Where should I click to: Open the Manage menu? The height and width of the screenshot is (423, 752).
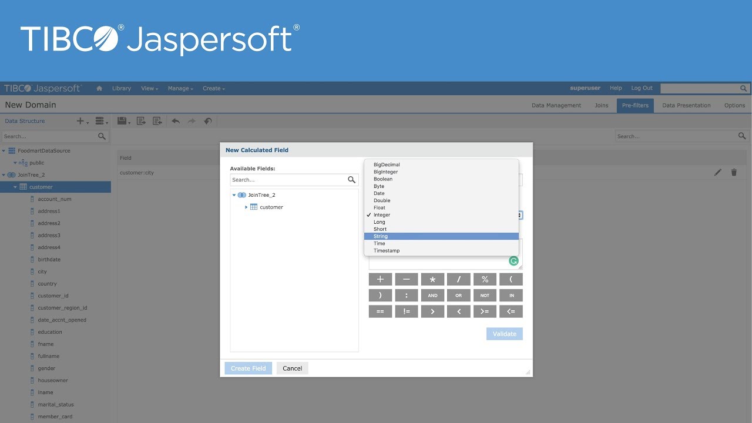coord(180,88)
